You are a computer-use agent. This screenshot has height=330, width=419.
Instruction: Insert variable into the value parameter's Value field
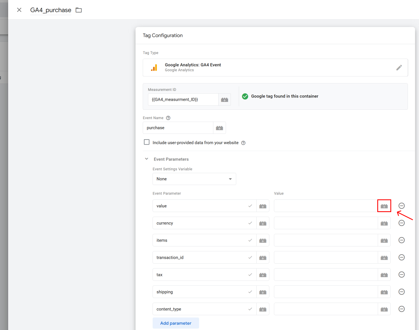[x=384, y=206]
